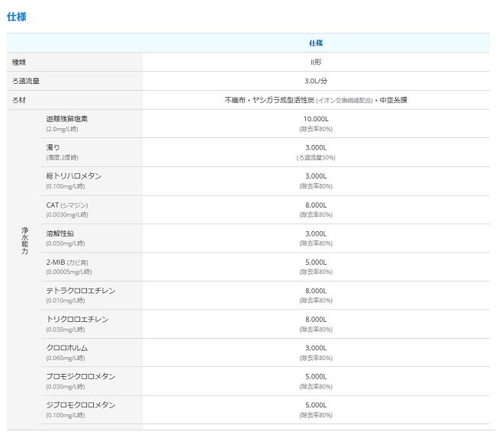The width and height of the screenshot is (496, 441).
Task: Select the ジブロモクロロメタン row label
Action: 80,404
